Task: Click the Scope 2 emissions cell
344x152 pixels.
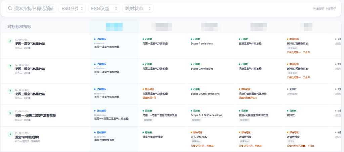Action: click(202, 69)
